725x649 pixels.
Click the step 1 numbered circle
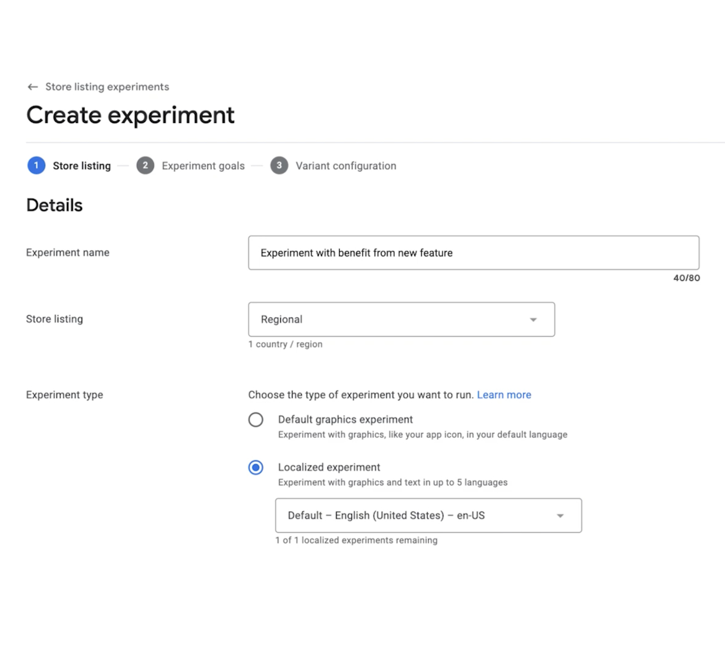click(x=36, y=165)
